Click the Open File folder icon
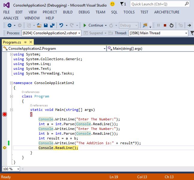194x180 pixels. coord(39,25)
